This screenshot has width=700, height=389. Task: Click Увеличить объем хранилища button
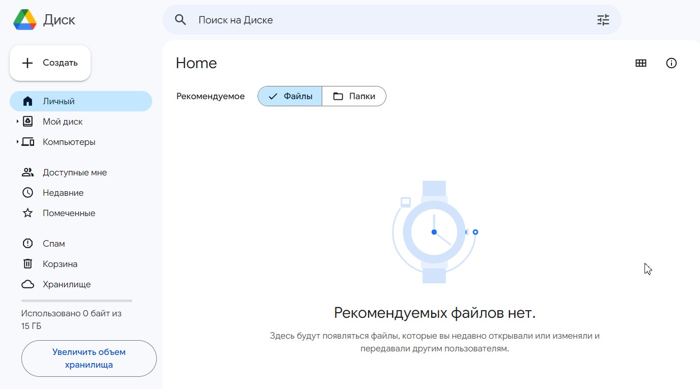point(89,358)
